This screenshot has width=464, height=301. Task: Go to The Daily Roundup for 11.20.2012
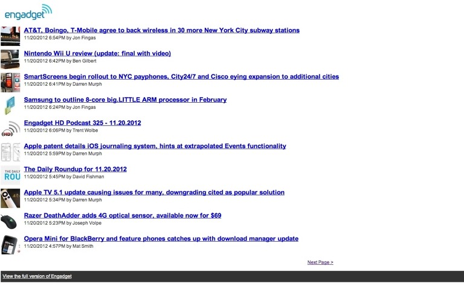[x=75, y=169]
